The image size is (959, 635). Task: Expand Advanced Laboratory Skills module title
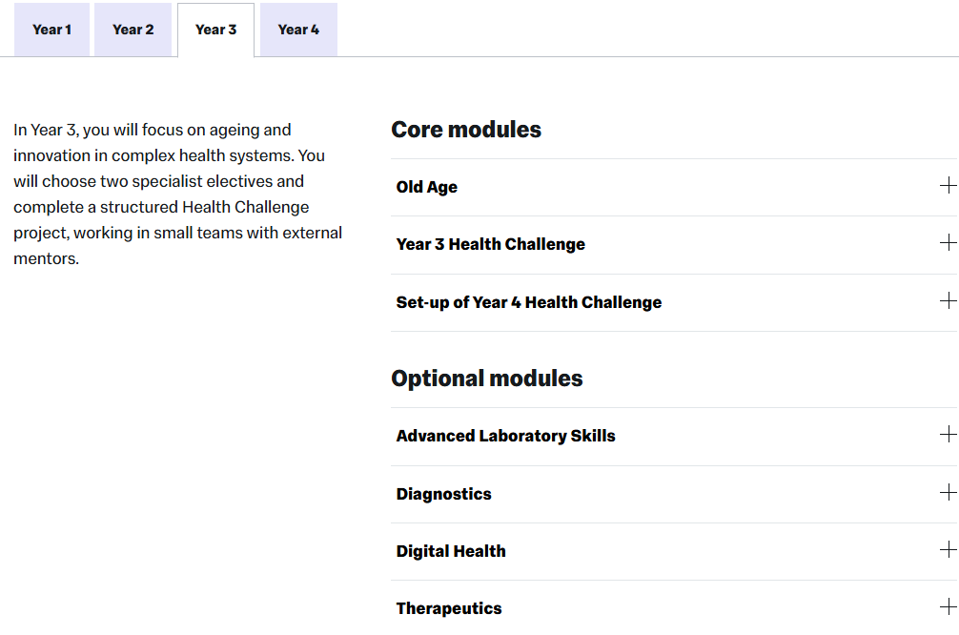click(506, 436)
